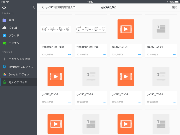Click the iCloud cloud icon
180x135 pixels.
(x=4, y=28)
